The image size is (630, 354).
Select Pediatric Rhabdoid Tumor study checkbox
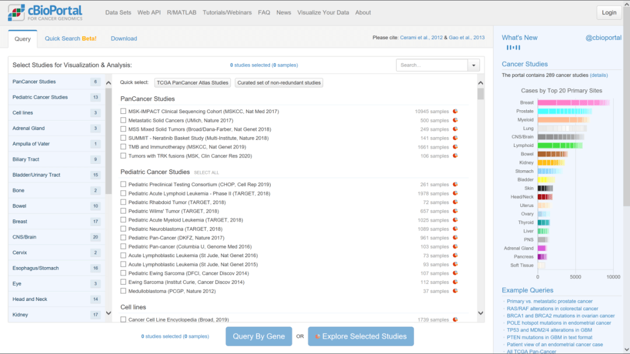coord(123,202)
